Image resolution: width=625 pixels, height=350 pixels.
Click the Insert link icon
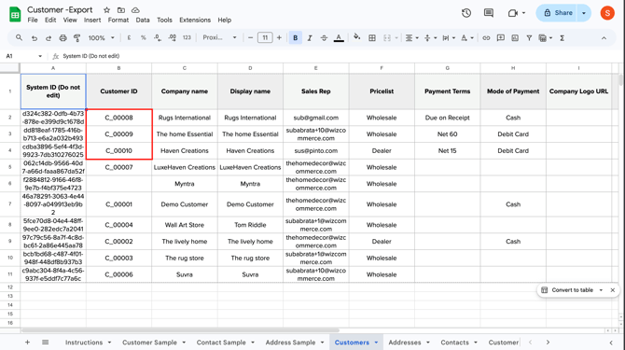coord(486,38)
